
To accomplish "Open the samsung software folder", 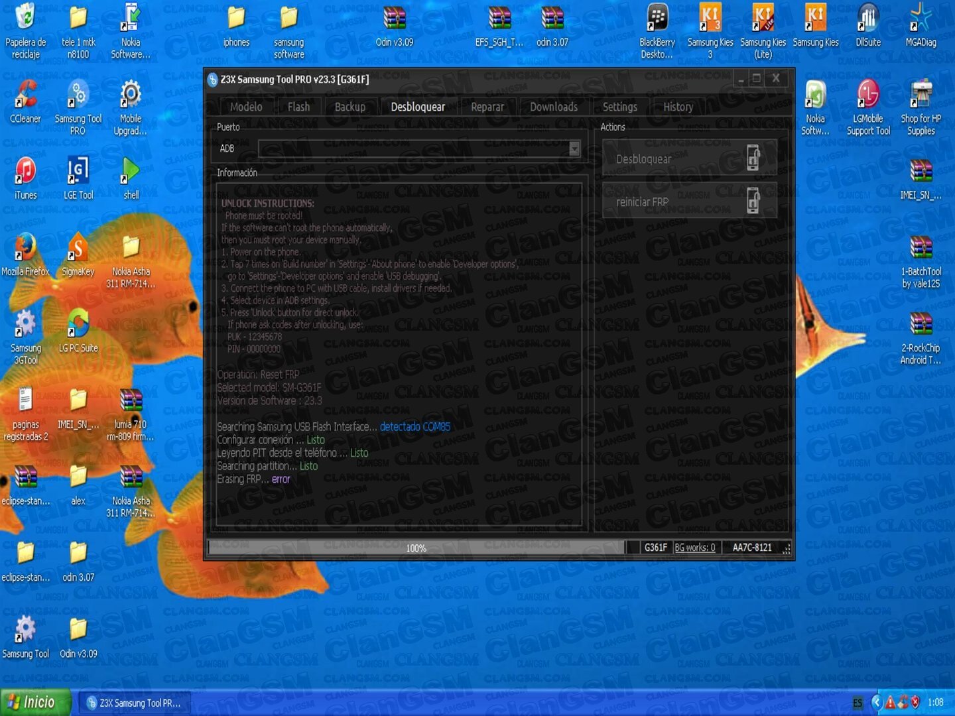I will click(x=288, y=30).
